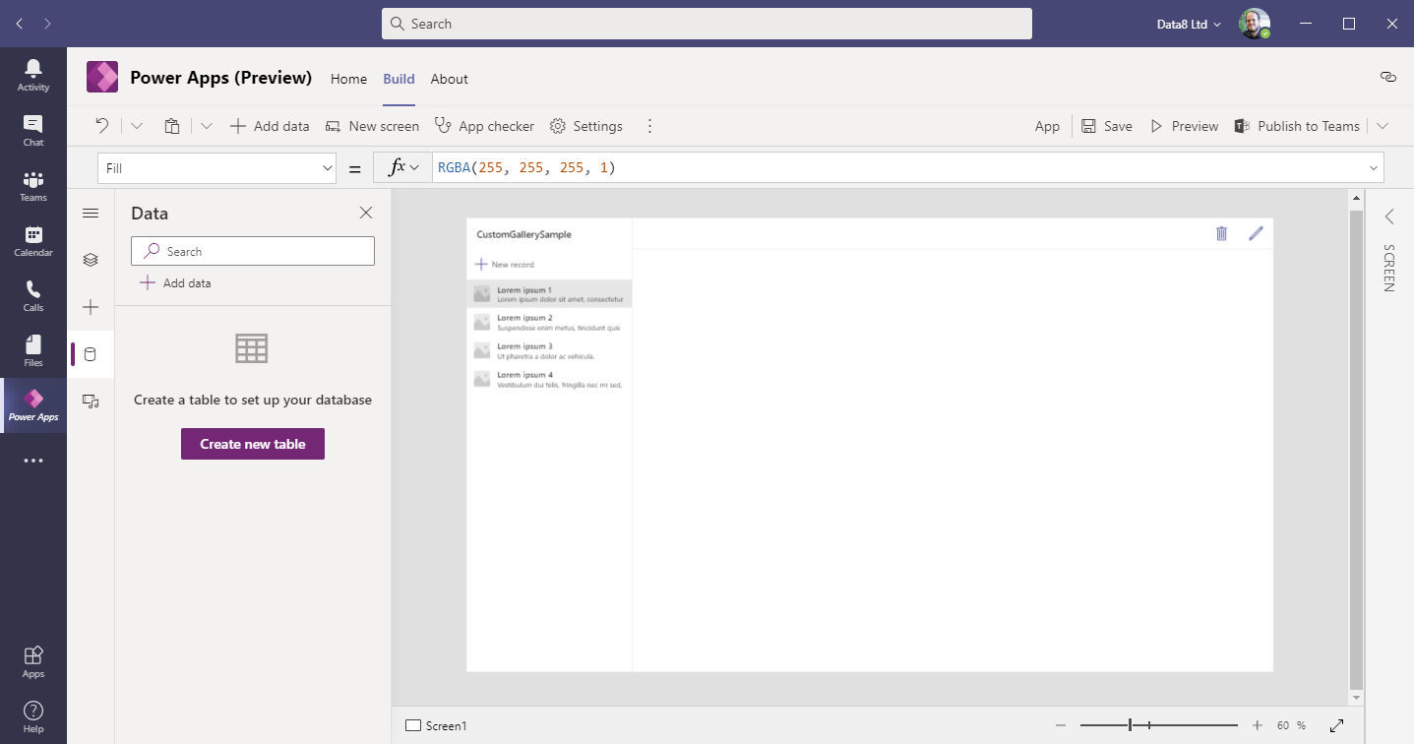Open the Insert plus pane
The width and height of the screenshot is (1414, 744).
[x=91, y=307]
